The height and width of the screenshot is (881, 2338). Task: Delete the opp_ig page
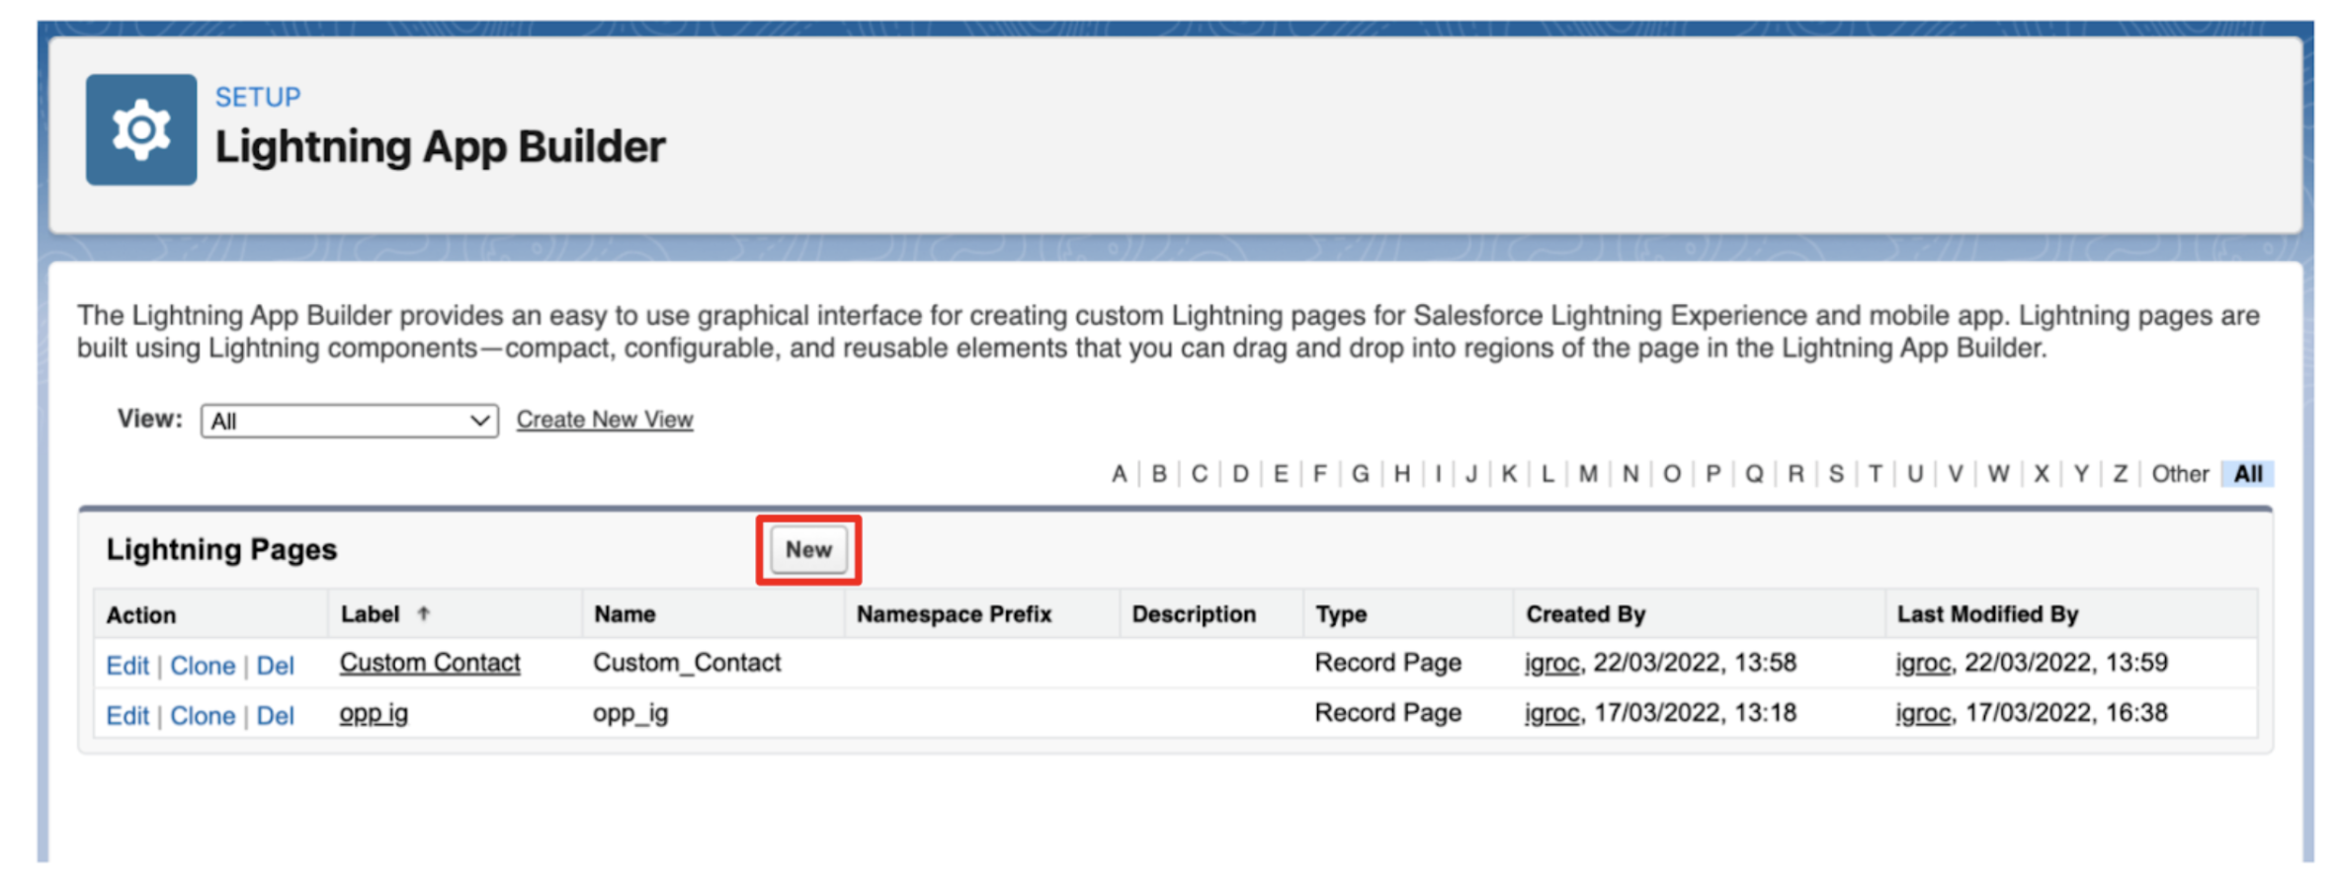[276, 716]
